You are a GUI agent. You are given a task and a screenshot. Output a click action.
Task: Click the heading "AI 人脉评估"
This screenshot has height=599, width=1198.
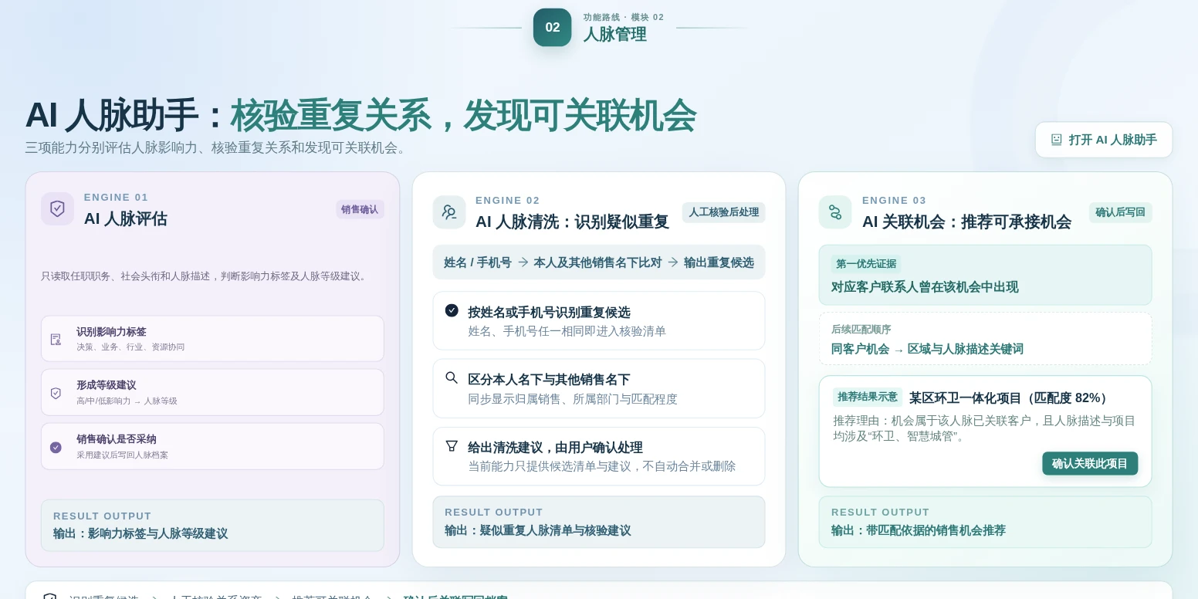coord(125,218)
